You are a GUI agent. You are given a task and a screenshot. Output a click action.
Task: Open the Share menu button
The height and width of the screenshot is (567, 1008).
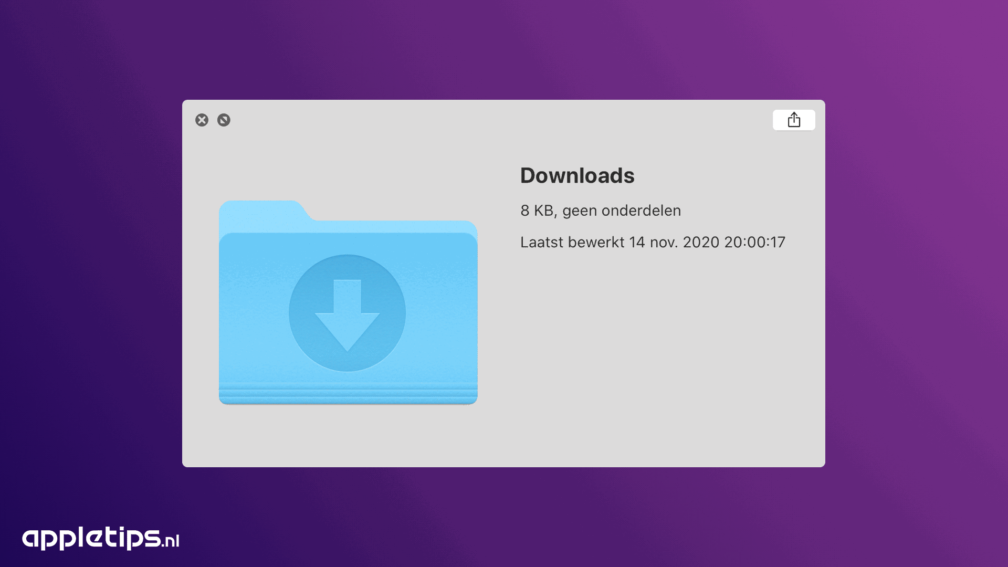point(794,120)
